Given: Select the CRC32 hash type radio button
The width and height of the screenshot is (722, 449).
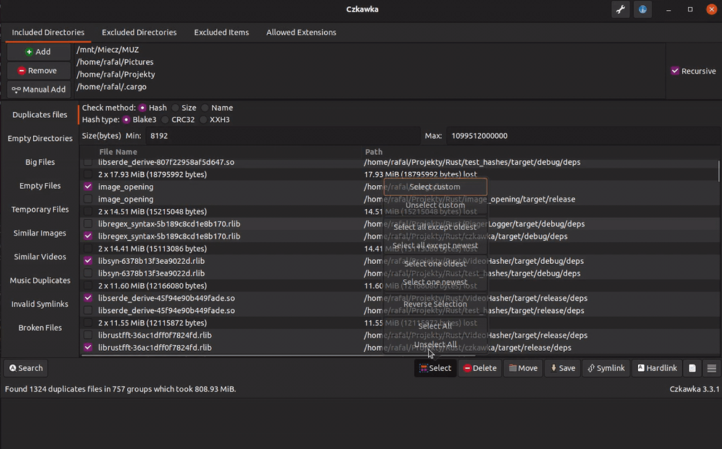Looking at the screenshot, I should pyautogui.click(x=165, y=120).
